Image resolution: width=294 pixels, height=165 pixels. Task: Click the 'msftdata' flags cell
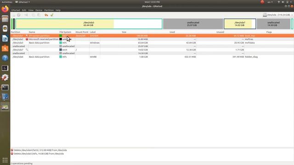[250, 43]
